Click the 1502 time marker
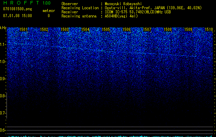 click(44, 29)
